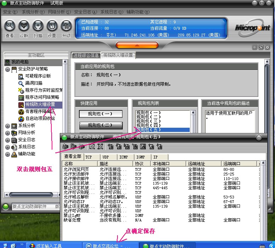Click the rule pack list's scroll-up arrow
This screenshot has height=248, width=275.
[x=193, y=113]
